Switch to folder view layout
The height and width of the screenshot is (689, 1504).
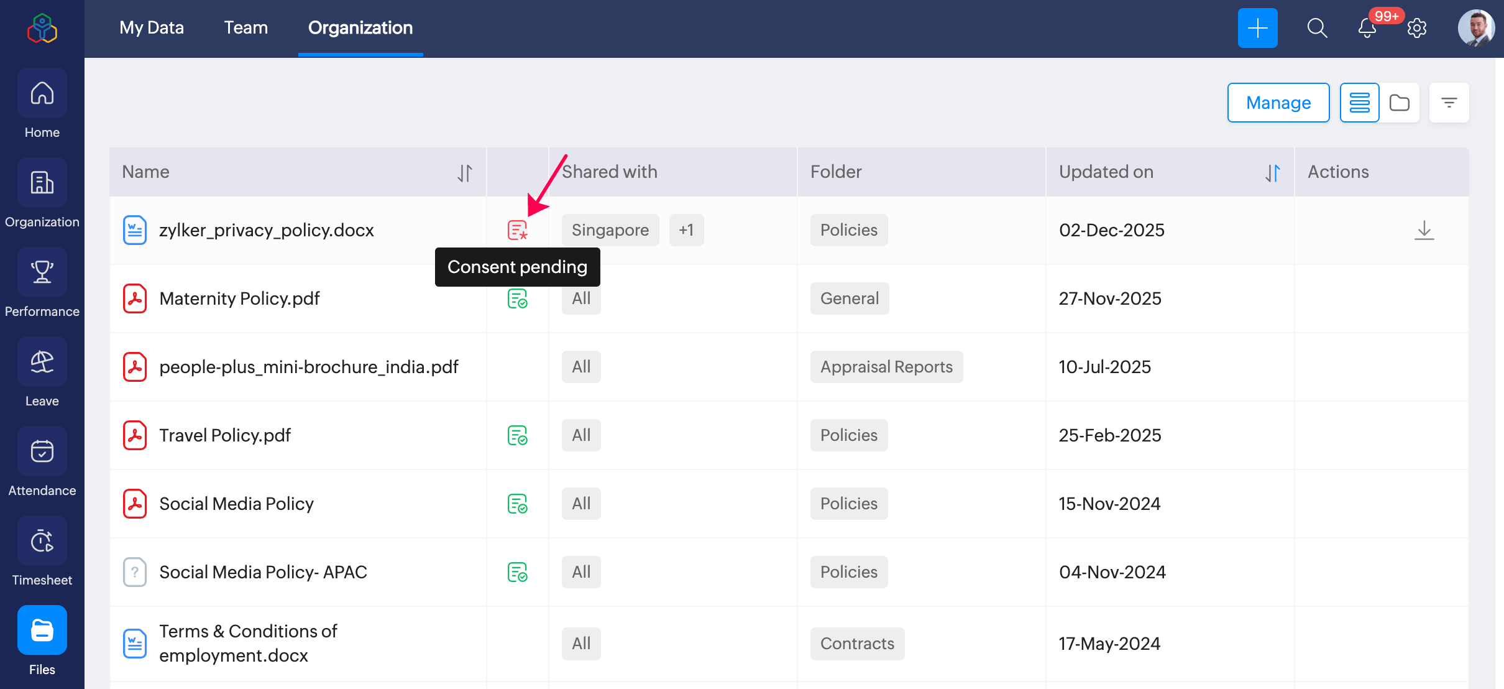pos(1399,103)
